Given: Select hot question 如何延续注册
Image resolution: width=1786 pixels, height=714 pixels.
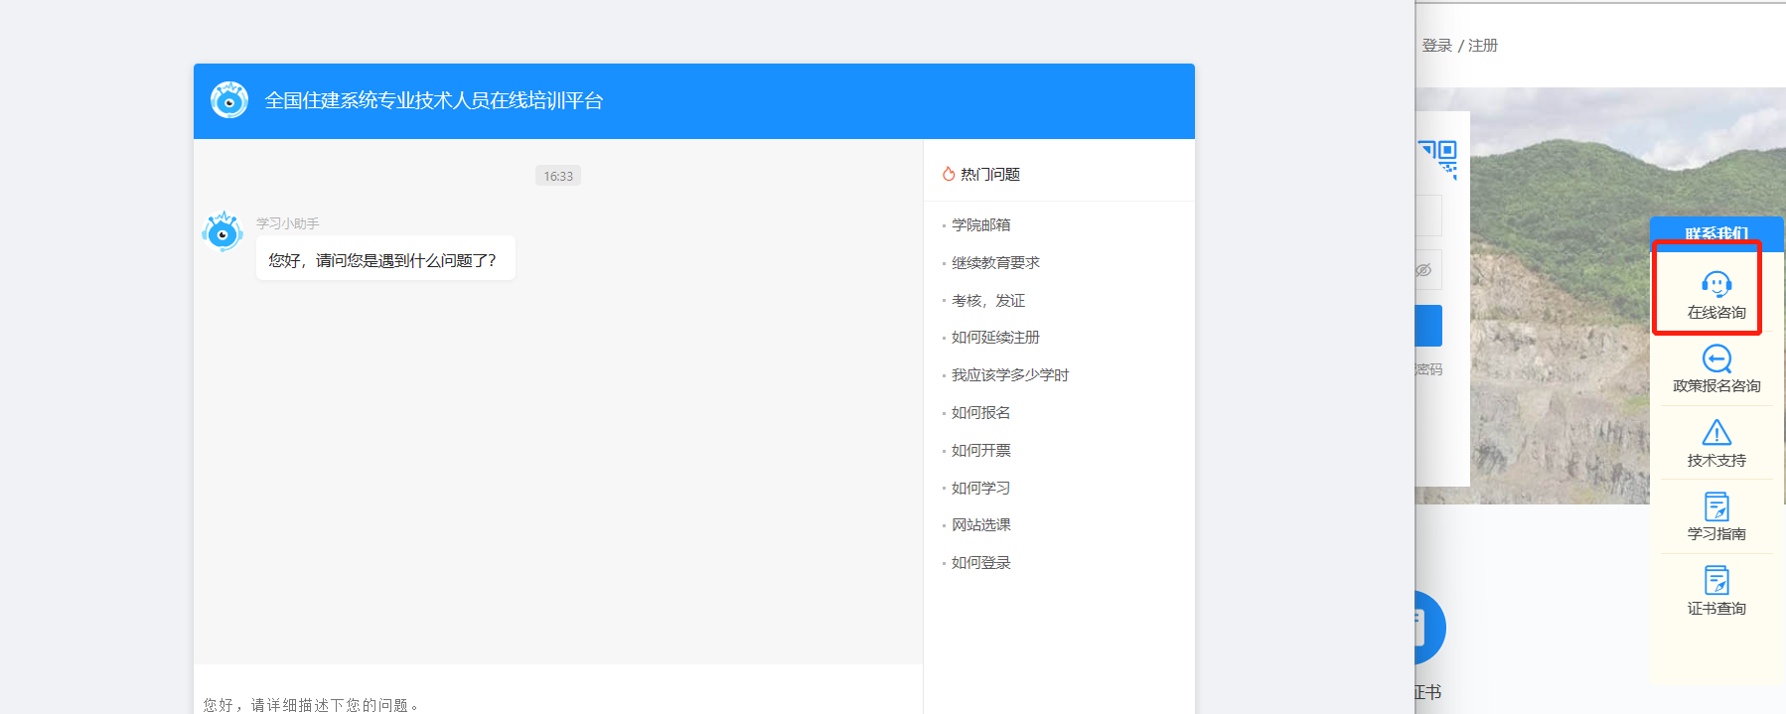Looking at the screenshot, I should (x=995, y=338).
